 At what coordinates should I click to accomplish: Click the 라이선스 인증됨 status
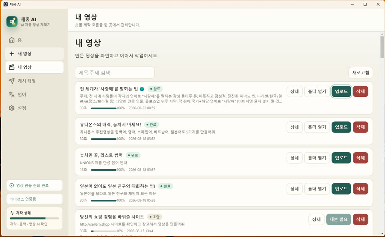click(x=34, y=199)
